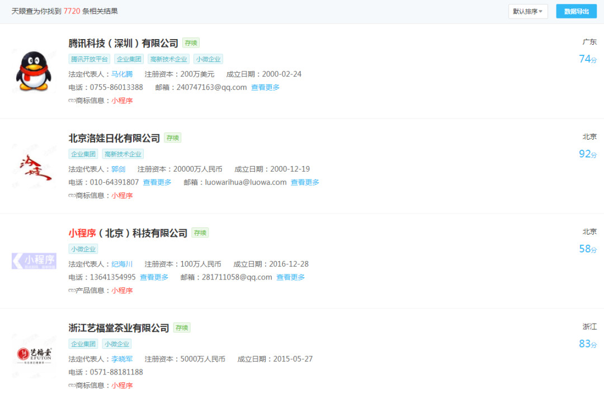Select Tencent's 小微企业 tag
Image resolution: width=604 pixels, height=394 pixels.
coord(209,59)
